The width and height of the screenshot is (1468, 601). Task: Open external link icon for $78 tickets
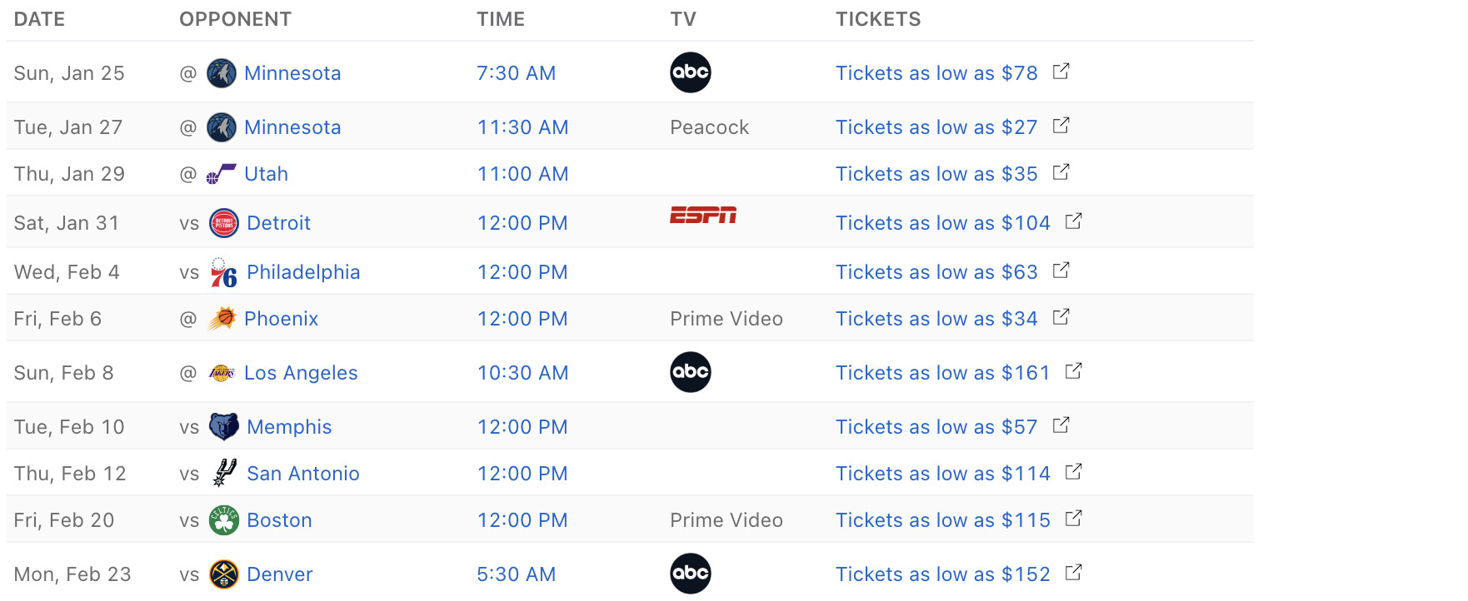[1061, 72]
